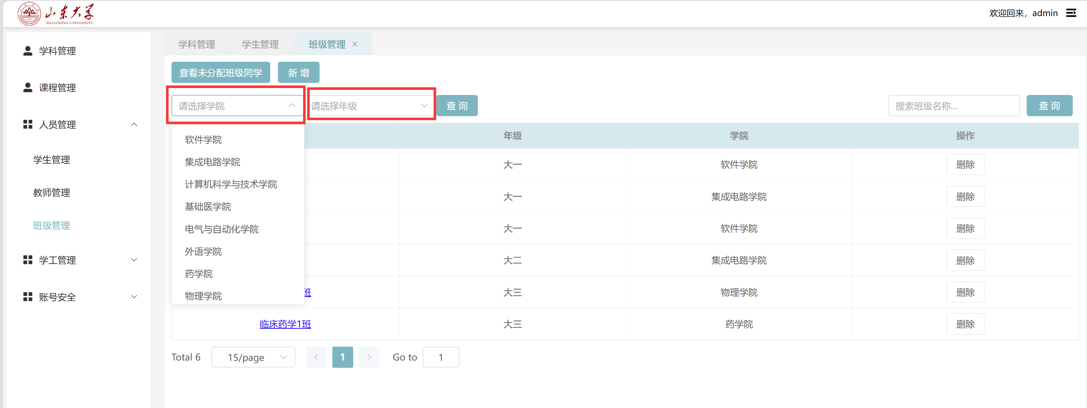Click the 新增 button
Image resolution: width=1087 pixels, height=408 pixels.
pos(298,72)
